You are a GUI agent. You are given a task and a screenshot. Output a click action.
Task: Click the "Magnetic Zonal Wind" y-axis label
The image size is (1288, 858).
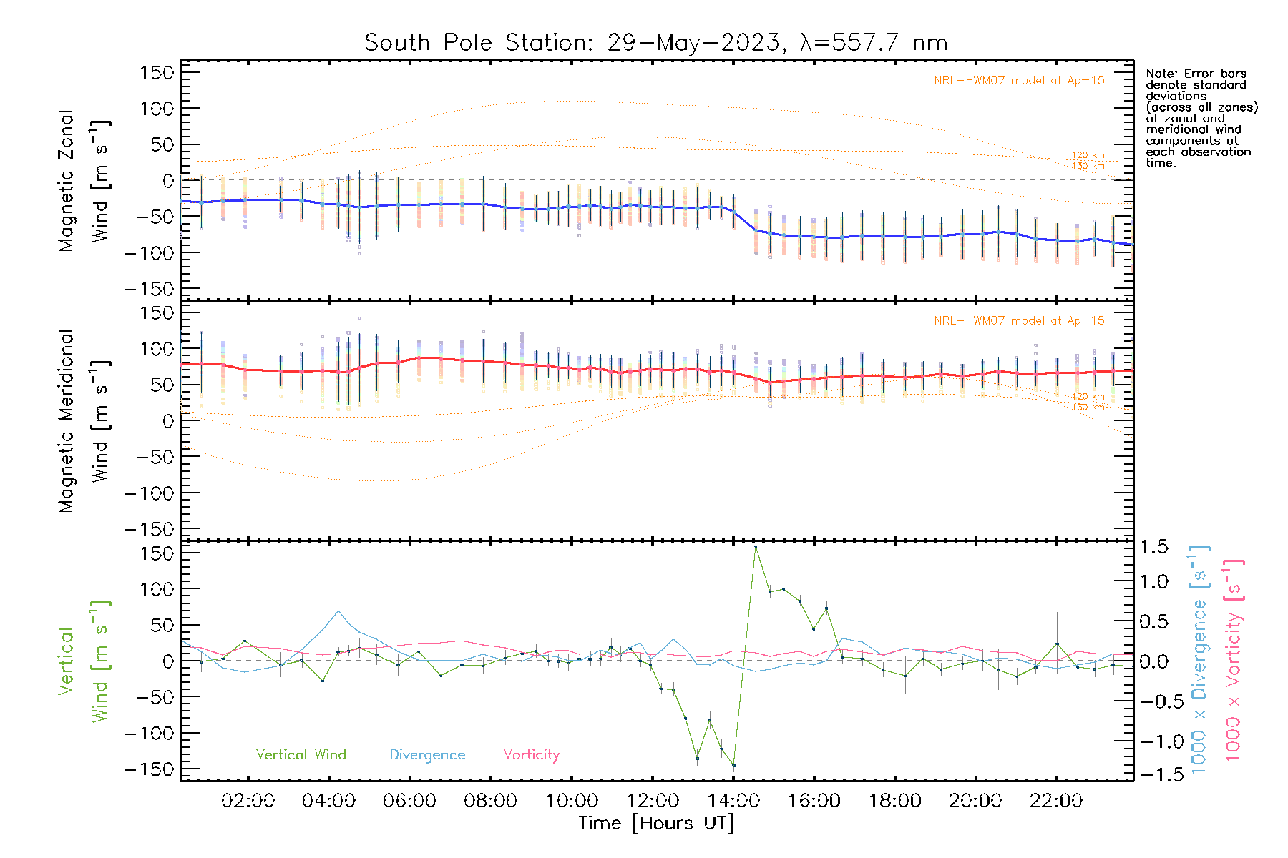[x=83, y=180]
